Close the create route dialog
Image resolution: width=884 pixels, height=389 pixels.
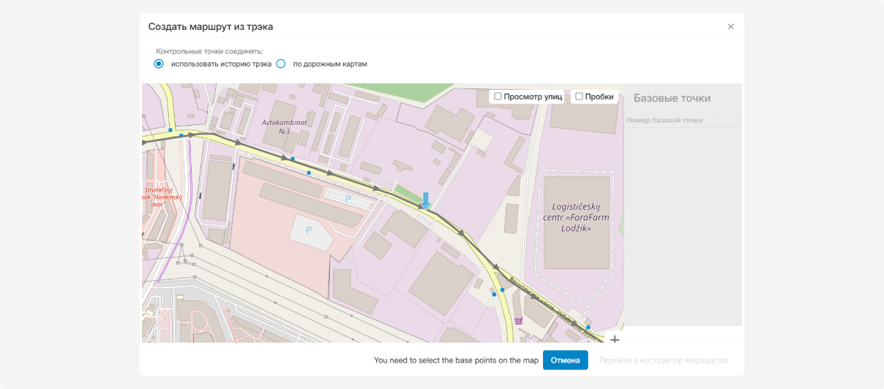(730, 27)
